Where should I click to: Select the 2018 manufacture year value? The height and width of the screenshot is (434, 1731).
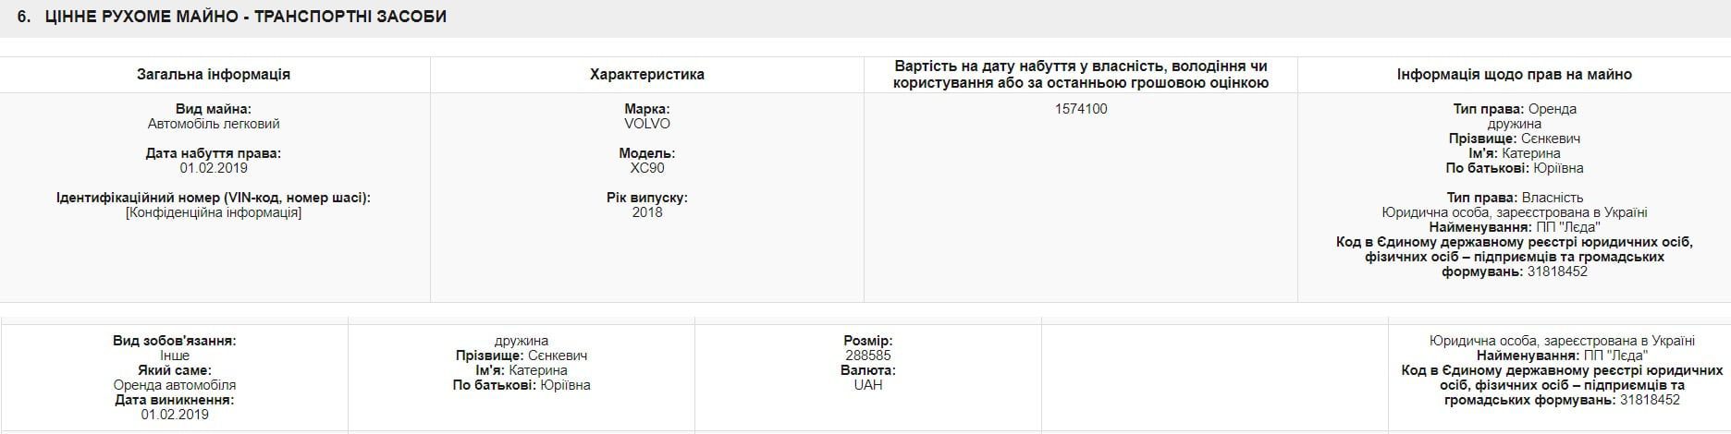click(x=647, y=212)
